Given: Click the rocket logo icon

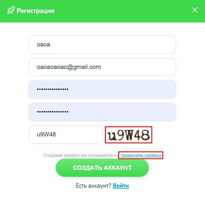Looking at the screenshot, I should [x=11, y=10].
